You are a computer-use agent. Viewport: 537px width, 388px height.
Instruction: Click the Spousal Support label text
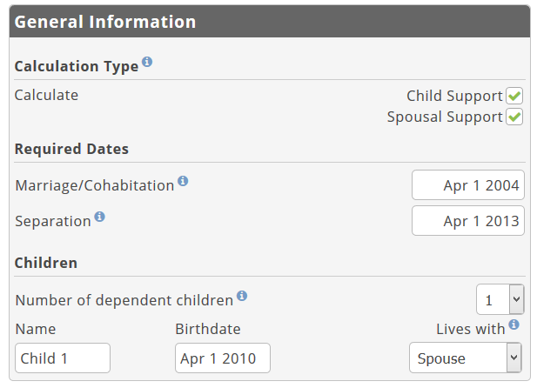445,117
